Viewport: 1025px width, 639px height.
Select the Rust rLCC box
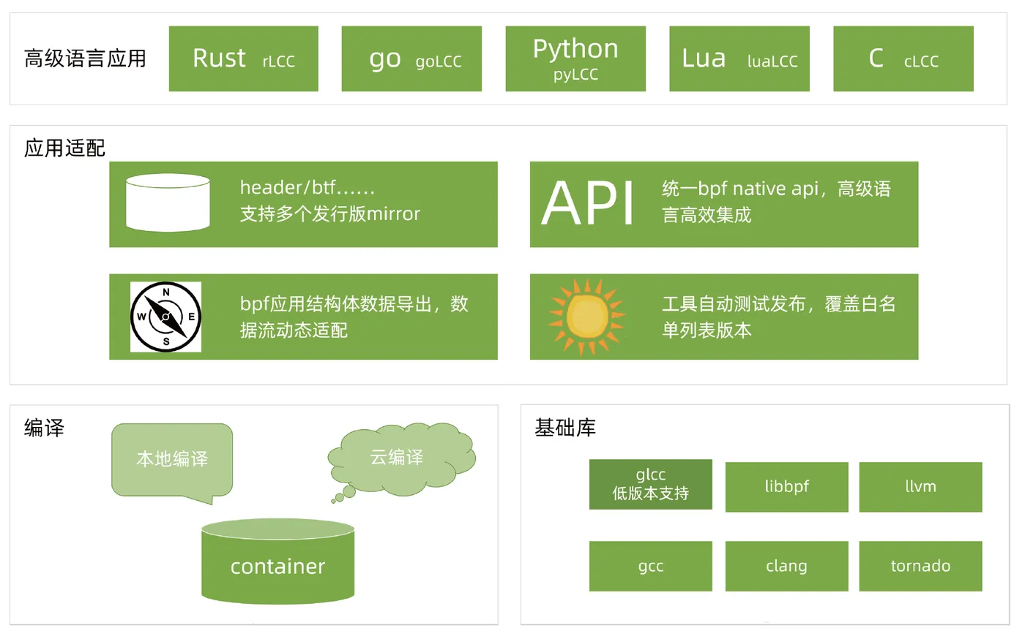tap(243, 58)
